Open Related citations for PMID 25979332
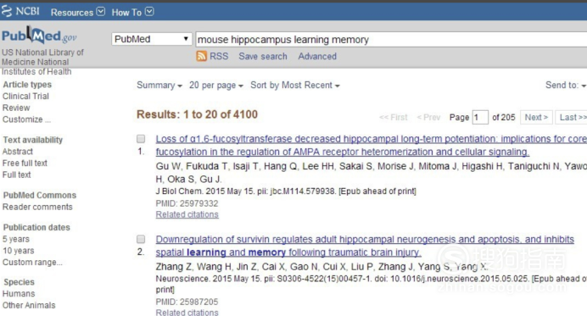Screen dimensions: 587x316 [187, 214]
